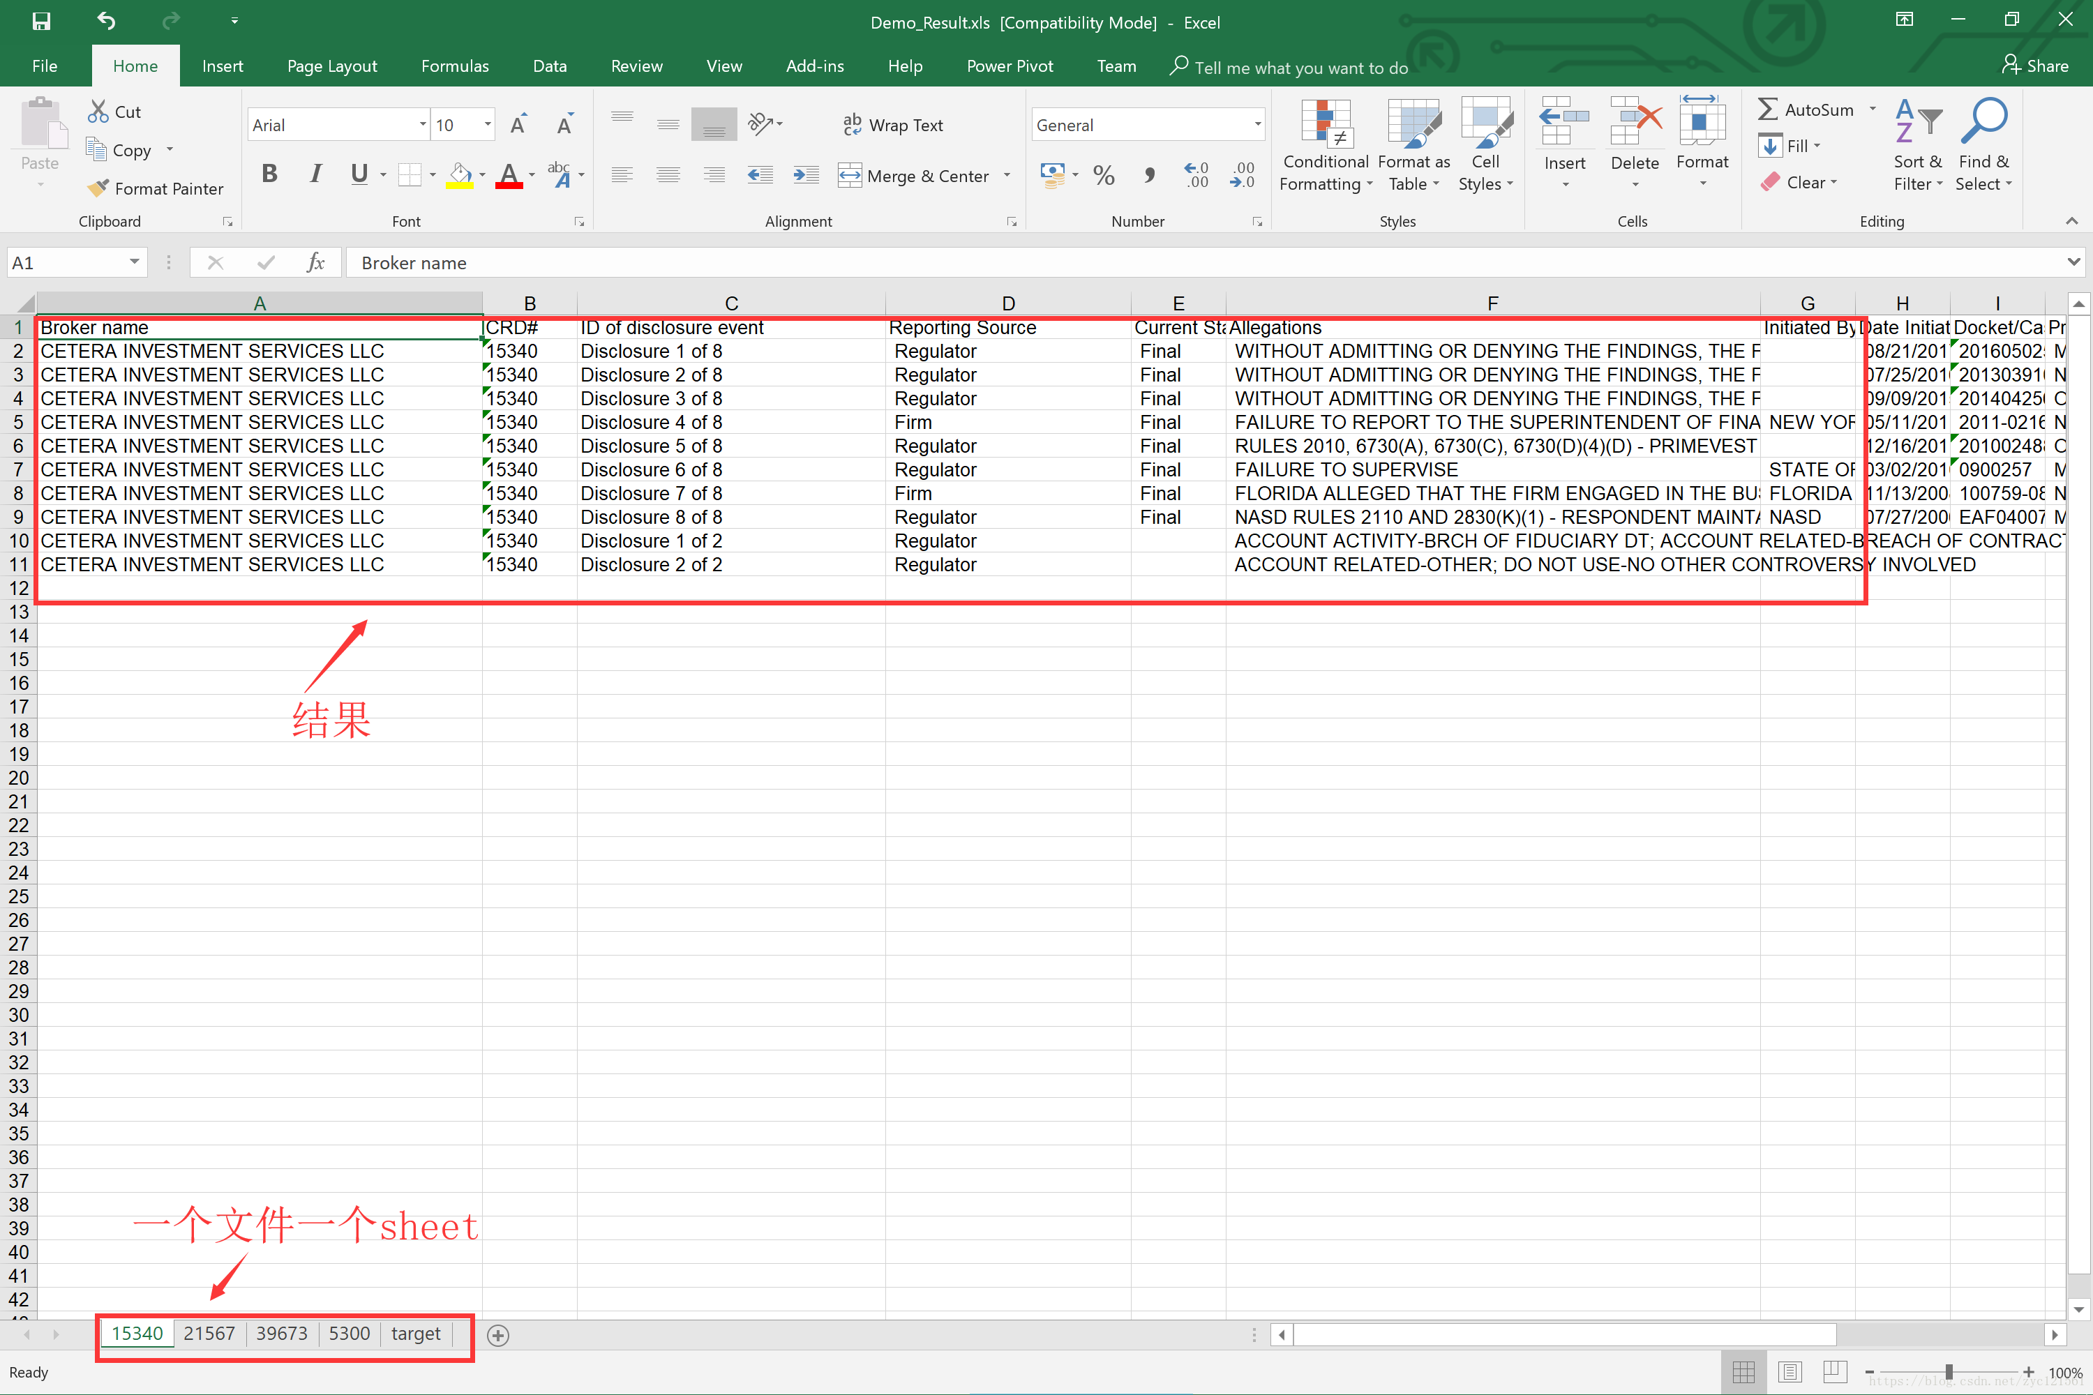
Task: Click the Clear button
Action: pos(1799,182)
